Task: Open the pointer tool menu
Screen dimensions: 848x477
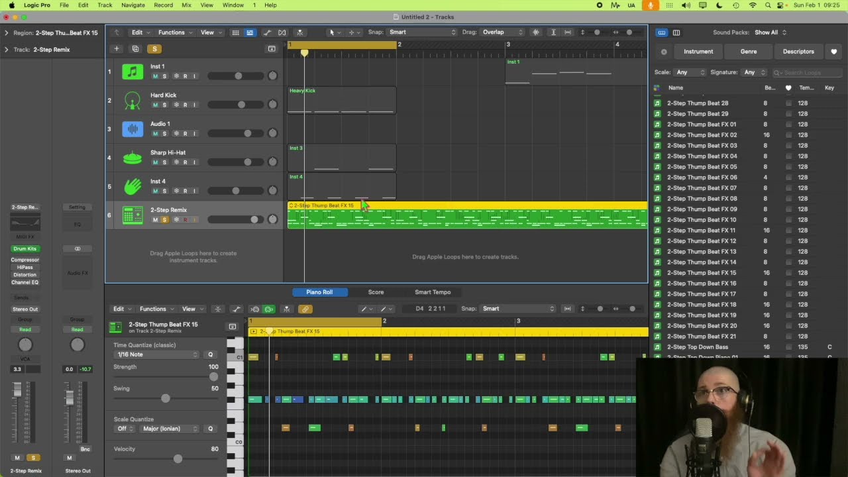Action: click(335, 32)
